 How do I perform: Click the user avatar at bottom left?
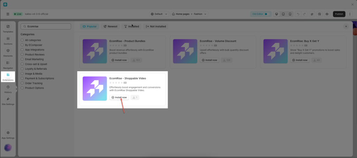click(x=8, y=148)
